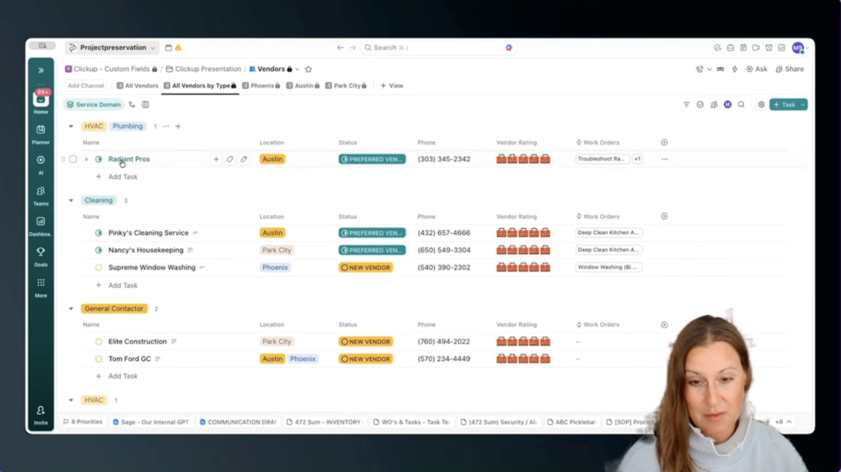
Task: Click the Share button
Action: [789, 69]
